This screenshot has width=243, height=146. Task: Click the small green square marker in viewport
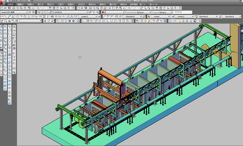(80, 57)
